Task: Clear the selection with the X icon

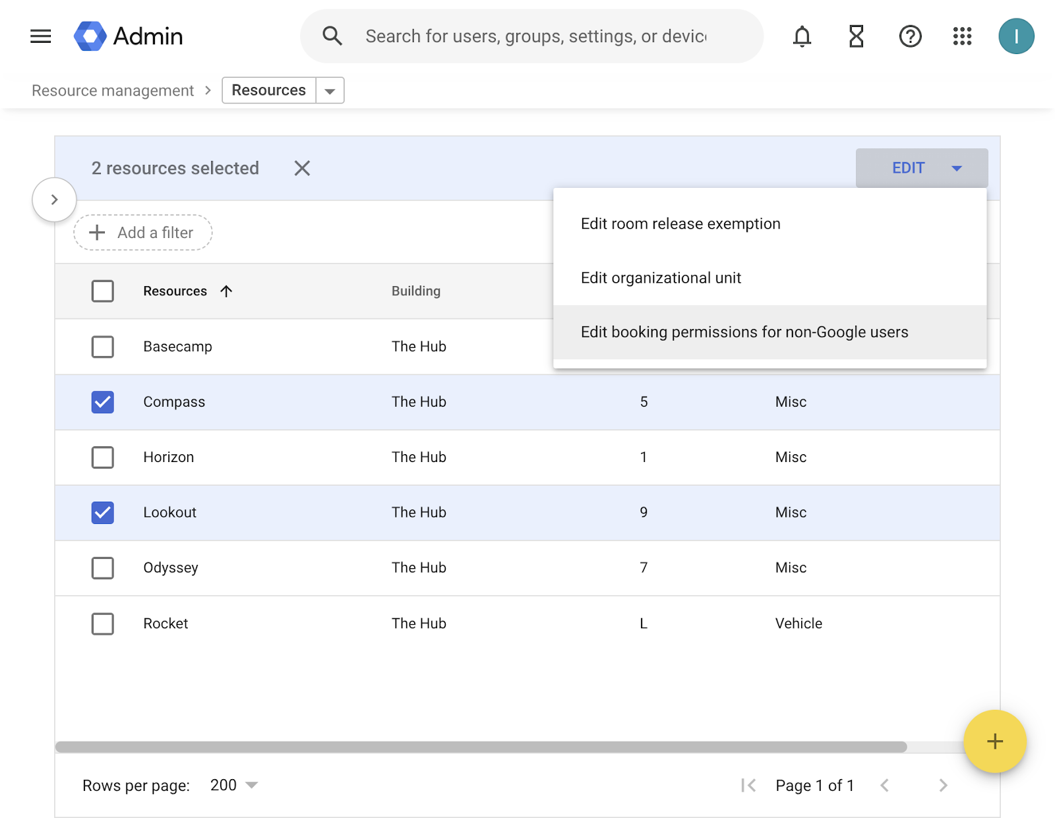Action: [x=302, y=169]
